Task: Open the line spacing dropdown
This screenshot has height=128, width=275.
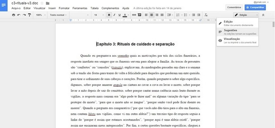Action: 170,15
